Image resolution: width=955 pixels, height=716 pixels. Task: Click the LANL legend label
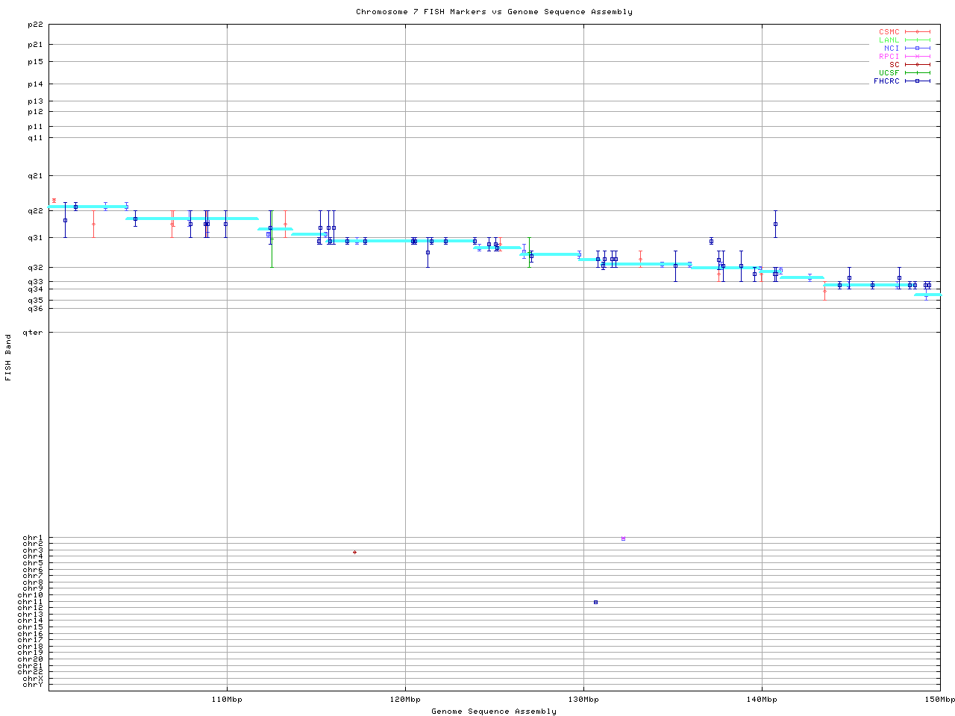coord(889,40)
